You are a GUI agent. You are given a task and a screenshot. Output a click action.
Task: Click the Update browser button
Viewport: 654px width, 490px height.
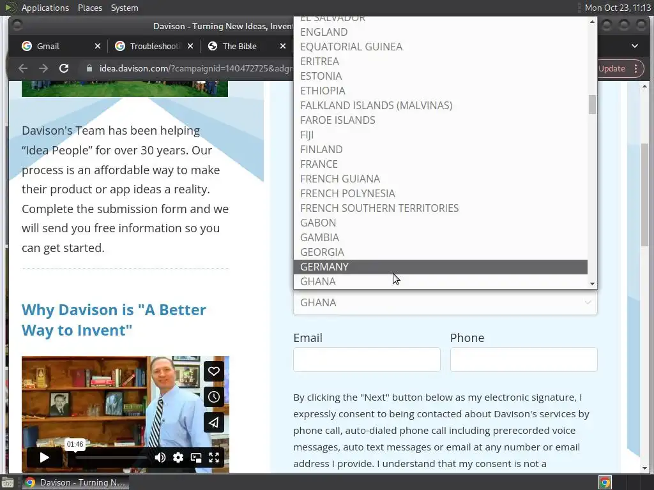(611, 68)
